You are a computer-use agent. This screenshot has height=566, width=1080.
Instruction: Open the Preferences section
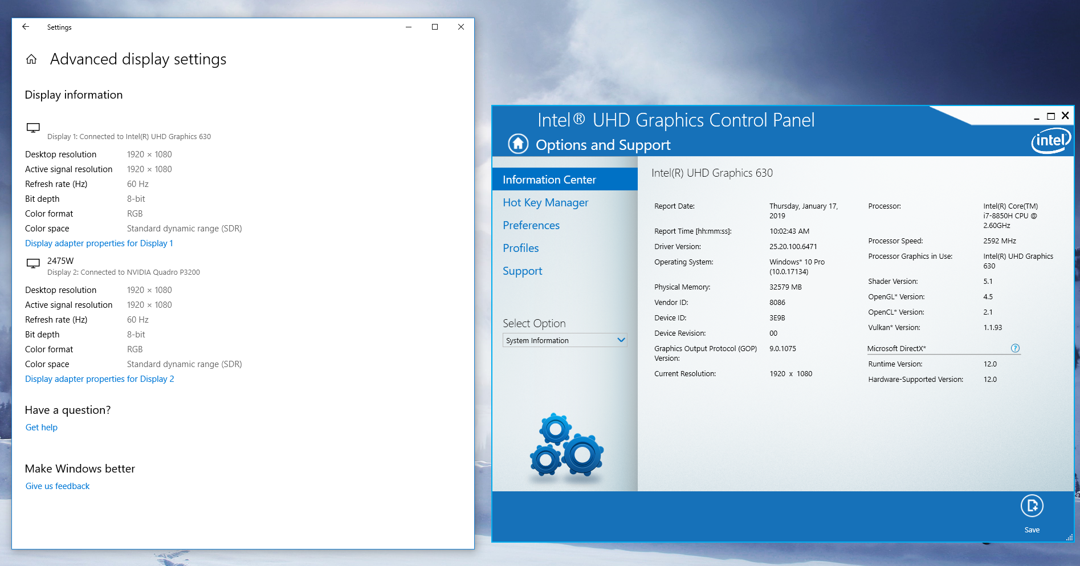point(531,225)
